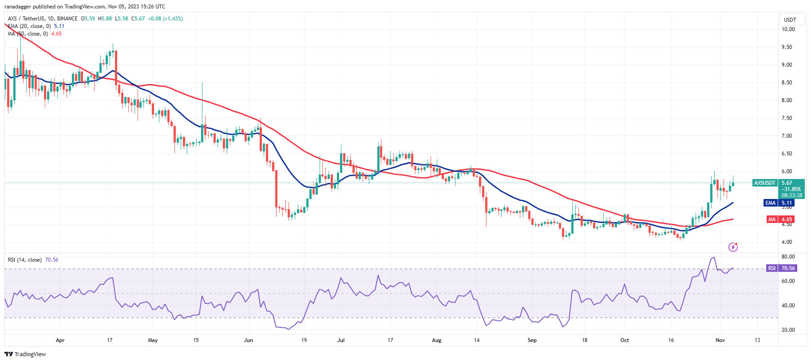Toggle the EMA (20, close, 0) legend
The image size is (811, 362).
(29, 26)
